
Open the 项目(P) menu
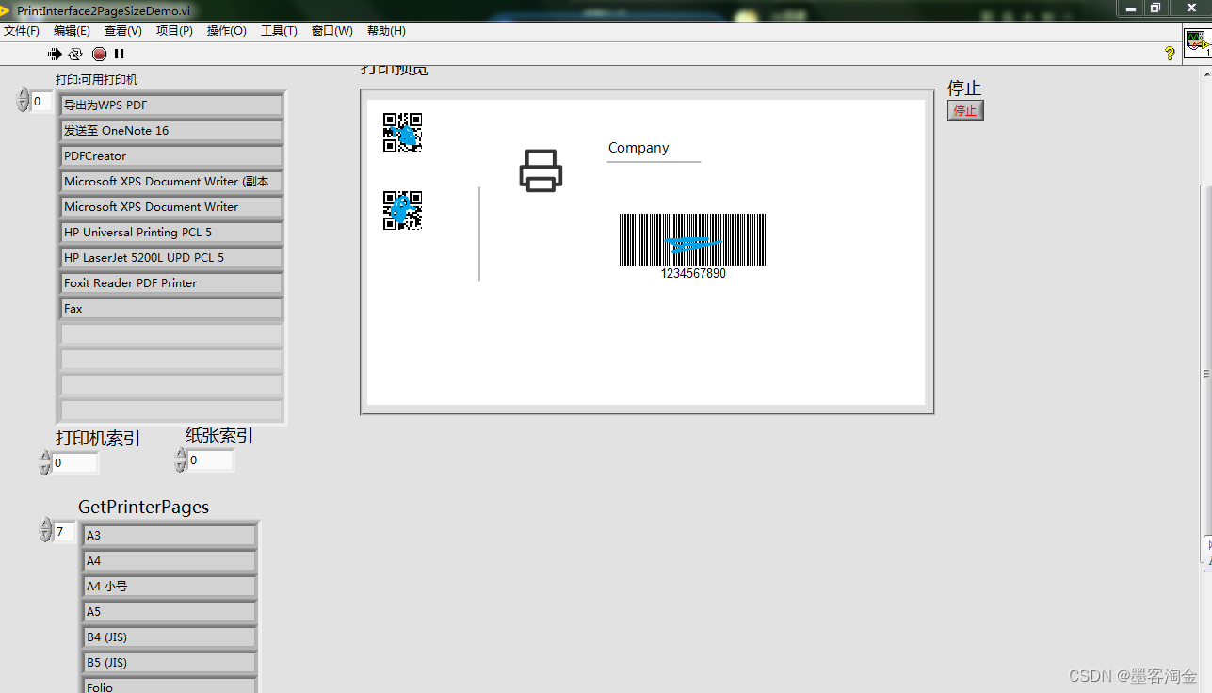174,31
